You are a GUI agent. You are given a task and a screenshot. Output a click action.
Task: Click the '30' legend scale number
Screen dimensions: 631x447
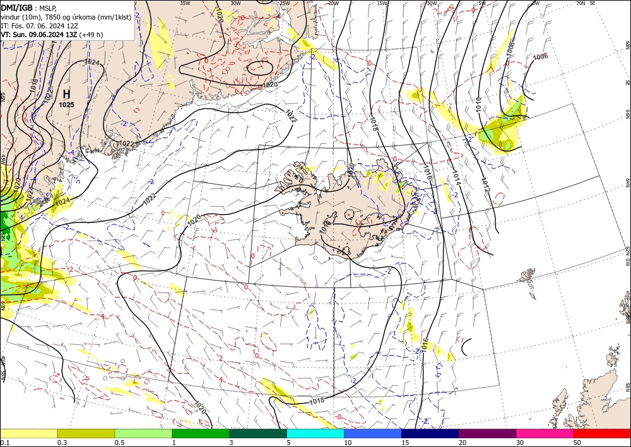point(520,443)
